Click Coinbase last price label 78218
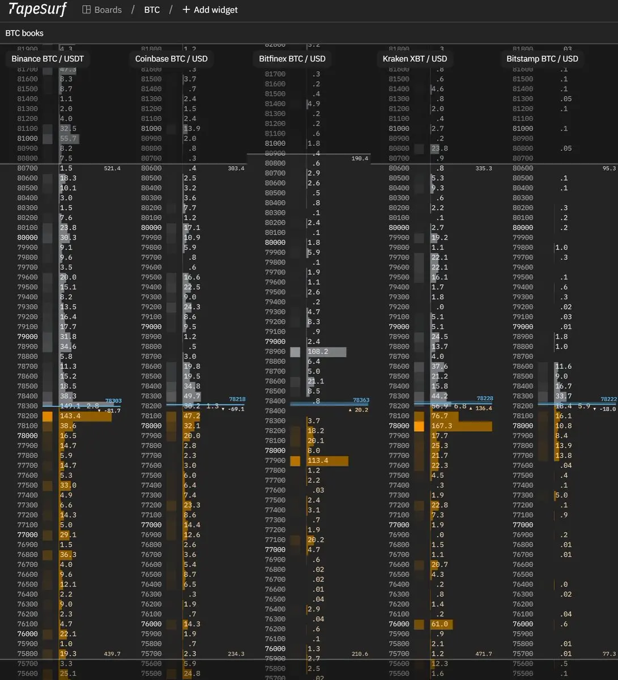Viewport: 618px width, 680px height. 237,399
